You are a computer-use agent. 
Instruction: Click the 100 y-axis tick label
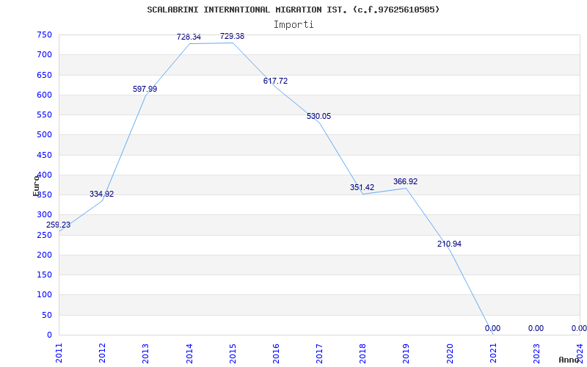(x=44, y=295)
